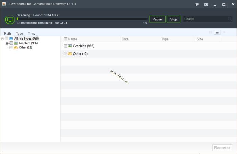Viewport: 237px width, 154px height.
Task: Click the Other folder icon in list
Action: tap(70, 54)
